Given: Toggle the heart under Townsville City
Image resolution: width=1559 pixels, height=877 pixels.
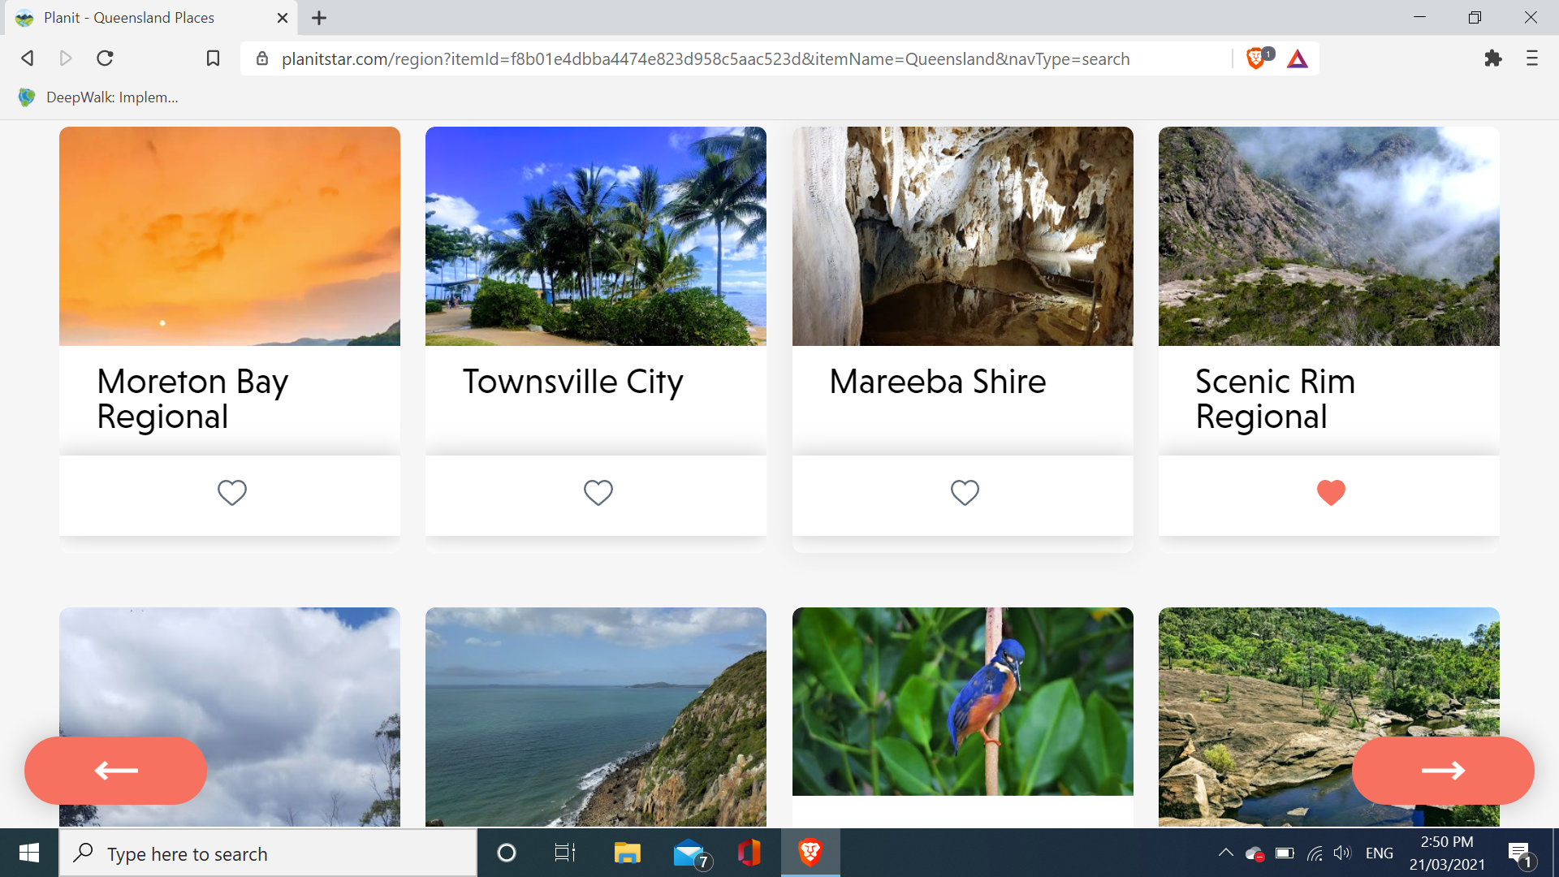Looking at the screenshot, I should tap(598, 493).
